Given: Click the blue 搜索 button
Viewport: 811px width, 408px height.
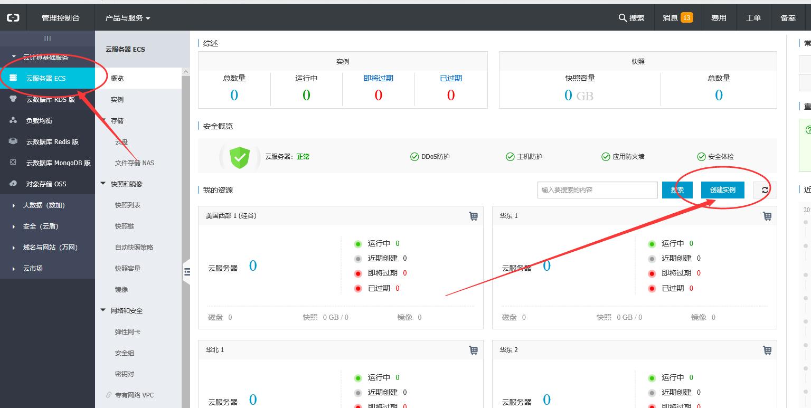Looking at the screenshot, I should 677,190.
